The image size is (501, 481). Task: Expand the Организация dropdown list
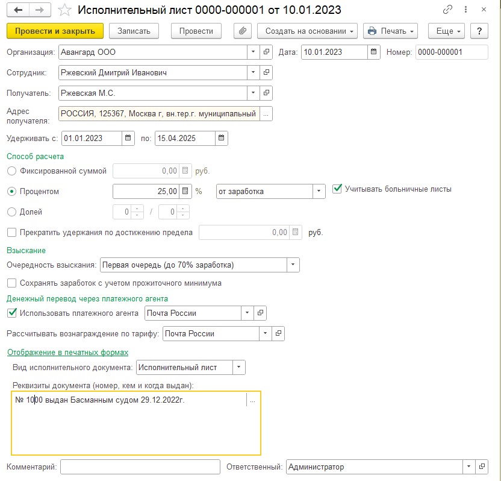253,52
